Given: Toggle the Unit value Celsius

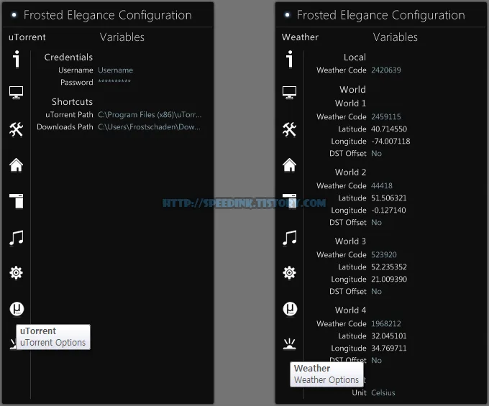Looking at the screenshot, I should pyautogui.click(x=383, y=392).
